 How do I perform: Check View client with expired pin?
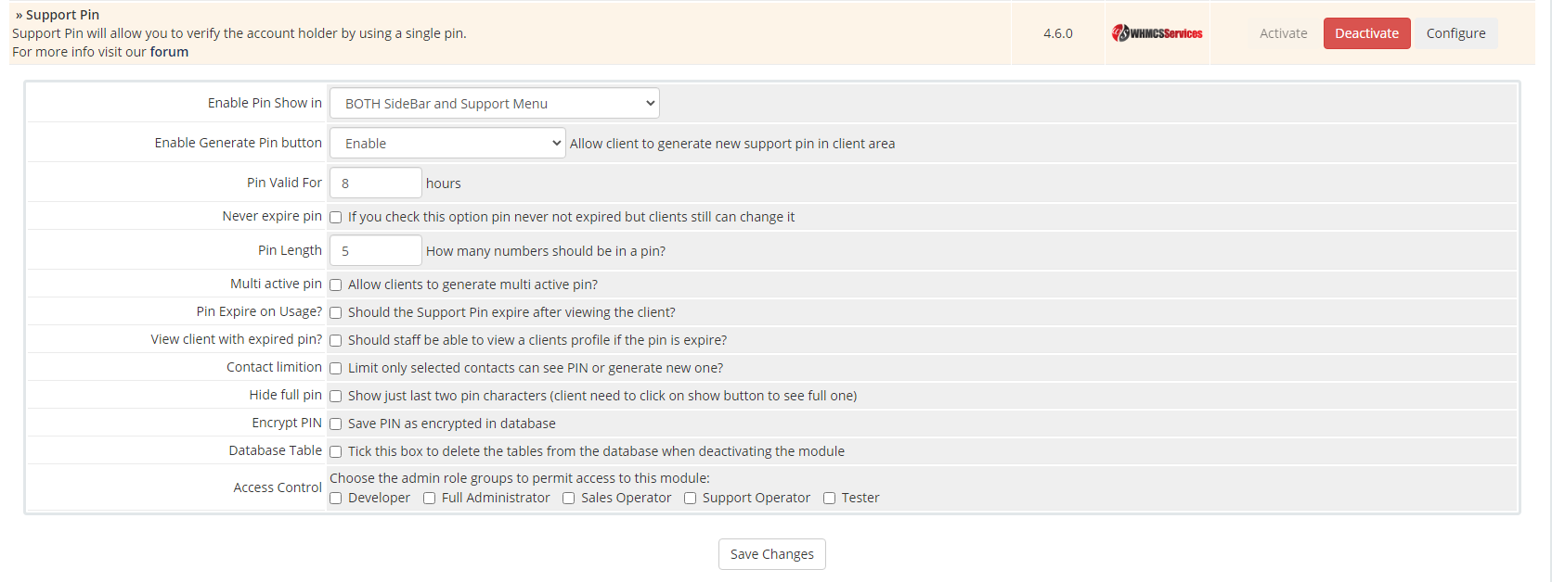click(x=336, y=341)
